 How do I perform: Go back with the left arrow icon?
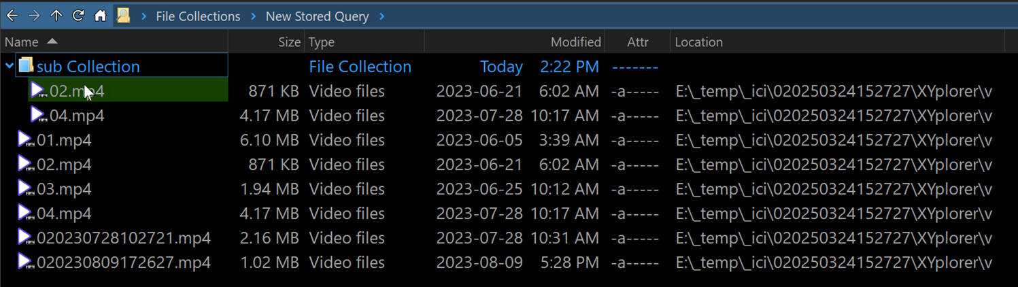point(12,16)
